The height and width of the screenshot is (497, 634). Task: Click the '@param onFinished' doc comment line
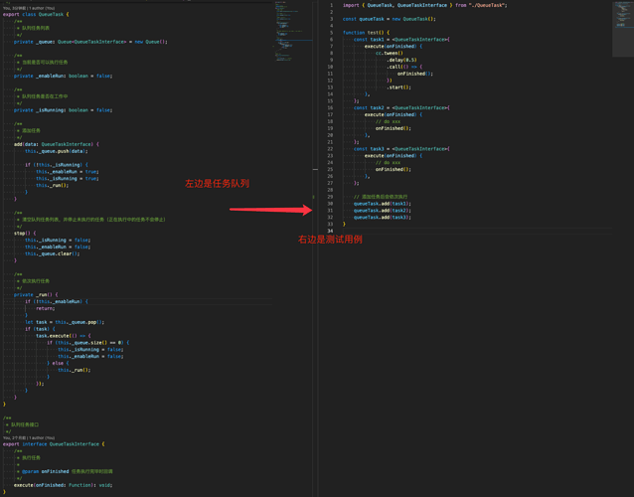pyautogui.click(x=65, y=471)
